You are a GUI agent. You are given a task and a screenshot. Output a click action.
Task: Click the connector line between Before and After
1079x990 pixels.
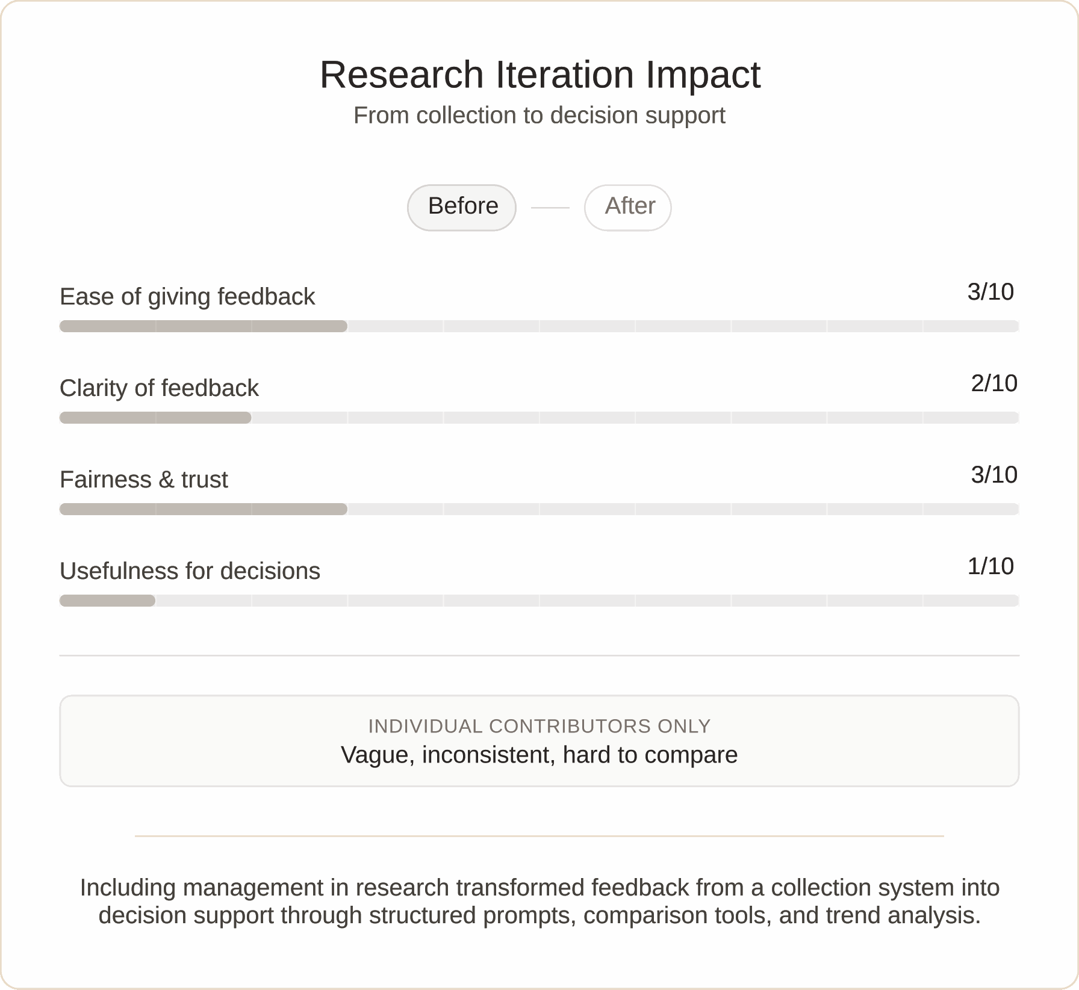pyautogui.click(x=550, y=208)
